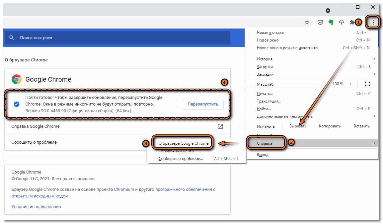Decrease zoom with the minus button
Screen dimensions: 383x224
[325, 84]
